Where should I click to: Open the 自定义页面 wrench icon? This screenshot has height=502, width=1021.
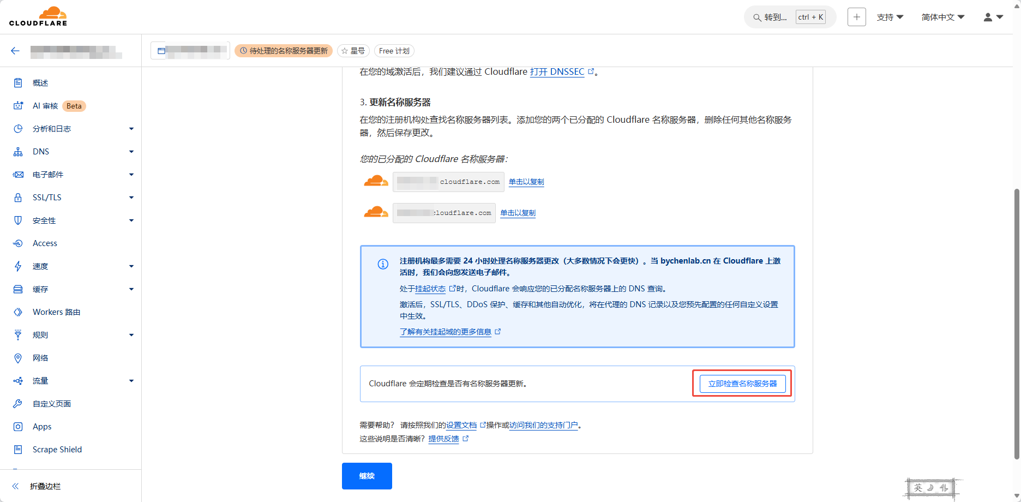pos(18,404)
